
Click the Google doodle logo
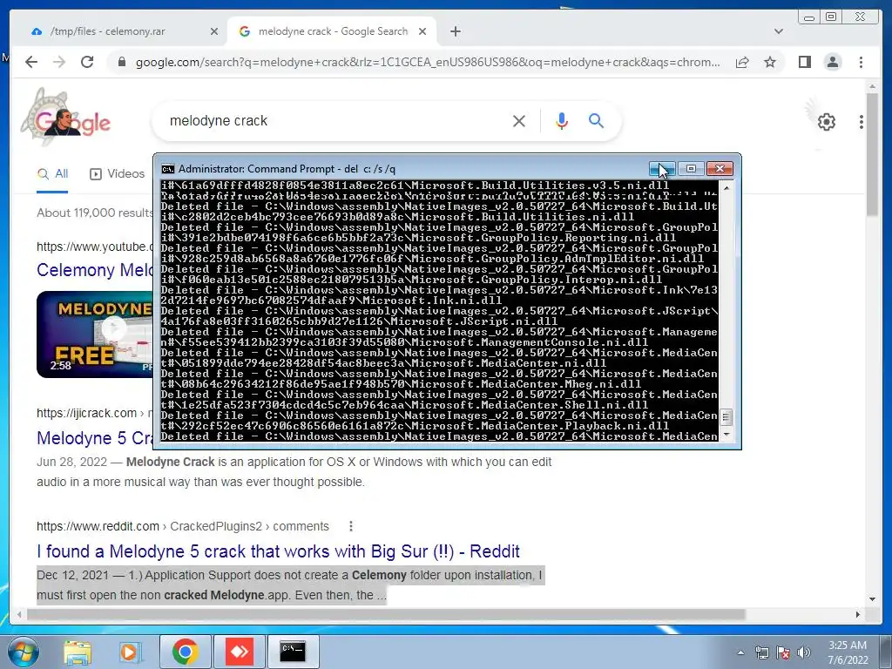67,118
